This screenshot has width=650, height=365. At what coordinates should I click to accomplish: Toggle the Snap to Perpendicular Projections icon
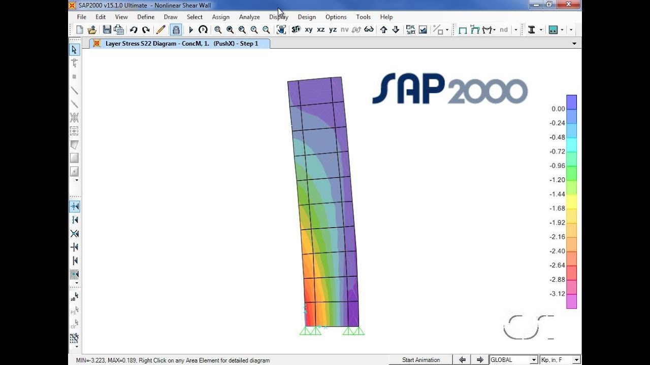[74, 247]
